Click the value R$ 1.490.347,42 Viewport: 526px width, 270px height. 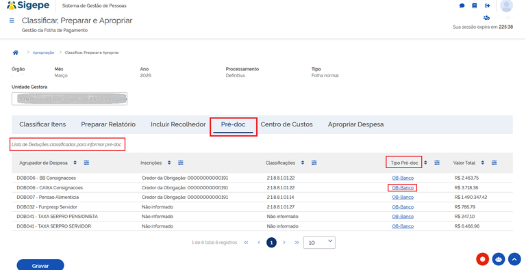(x=471, y=198)
